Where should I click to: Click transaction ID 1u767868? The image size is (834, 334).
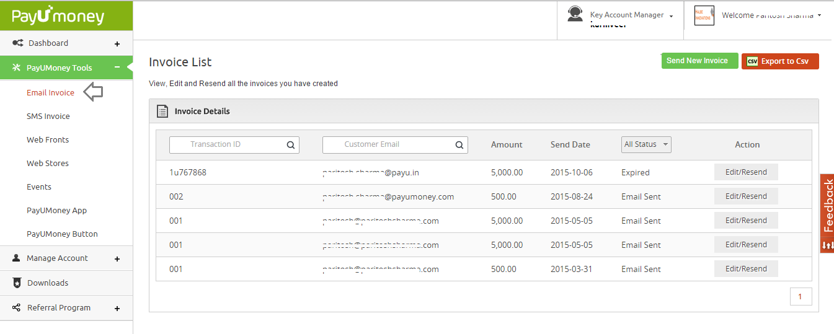(188, 172)
